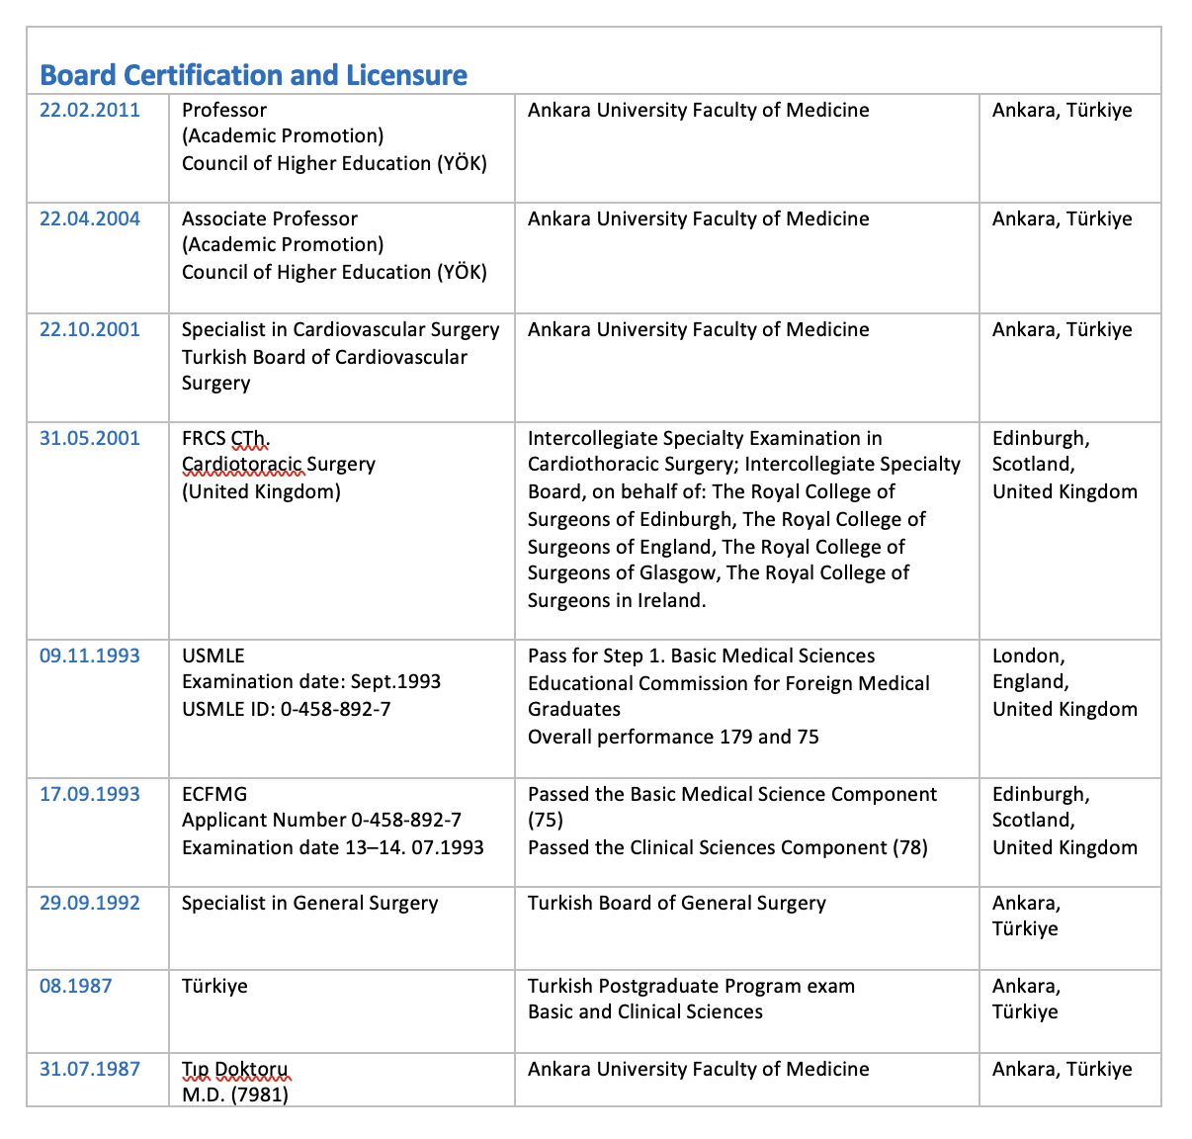
Task: Click the misspelled 'FRCS CTh.' text
Action: click(x=226, y=438)
